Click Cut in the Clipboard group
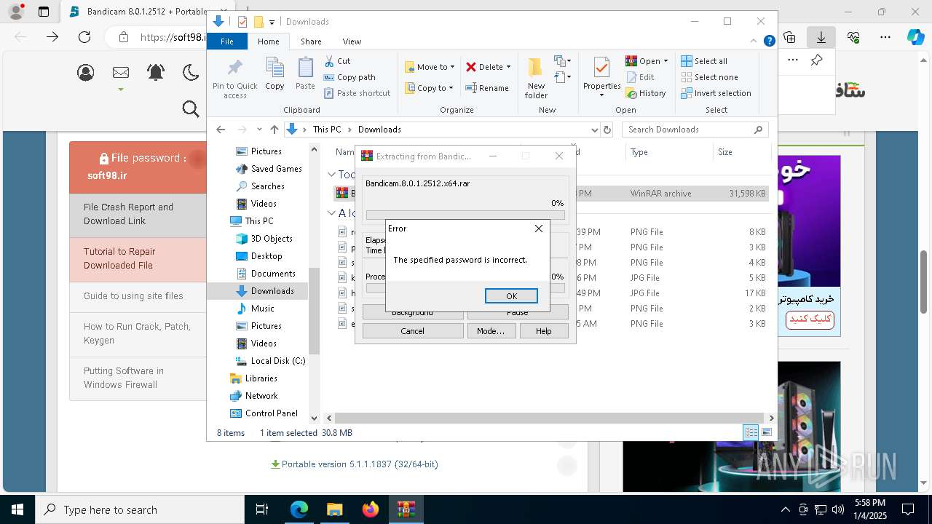The height and width of the screenshot is (524, 932). point(337,61)
